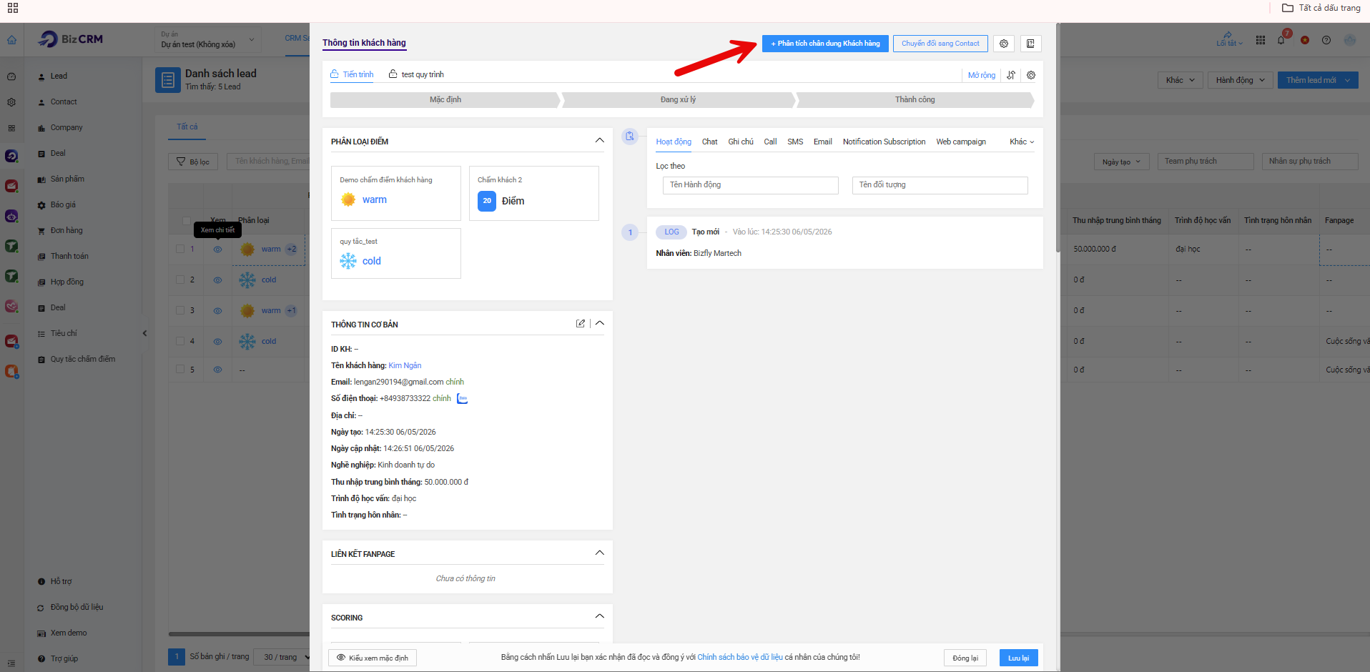
Task: Open the apps grid icon in header
Action: tap(1261, 40)
